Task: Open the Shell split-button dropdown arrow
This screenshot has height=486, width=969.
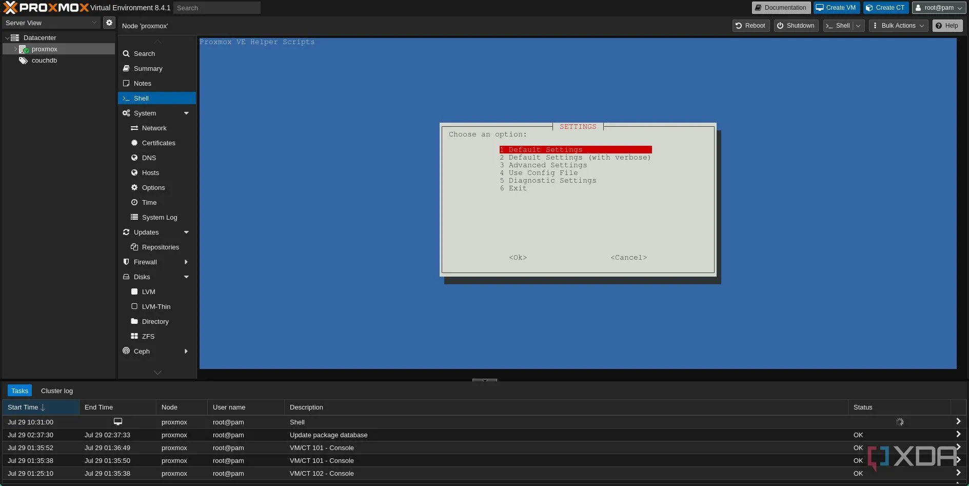Action: point(858,26)
